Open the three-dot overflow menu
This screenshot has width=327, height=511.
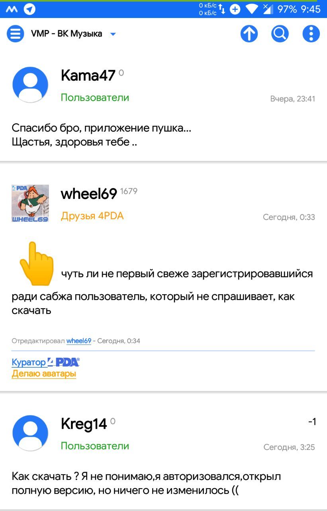(x=311, y=34)
